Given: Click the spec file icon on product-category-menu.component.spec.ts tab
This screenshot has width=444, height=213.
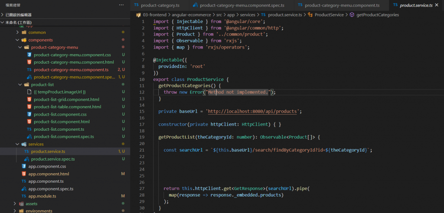Looking at the screenshot, I should [x=195, y=5].
